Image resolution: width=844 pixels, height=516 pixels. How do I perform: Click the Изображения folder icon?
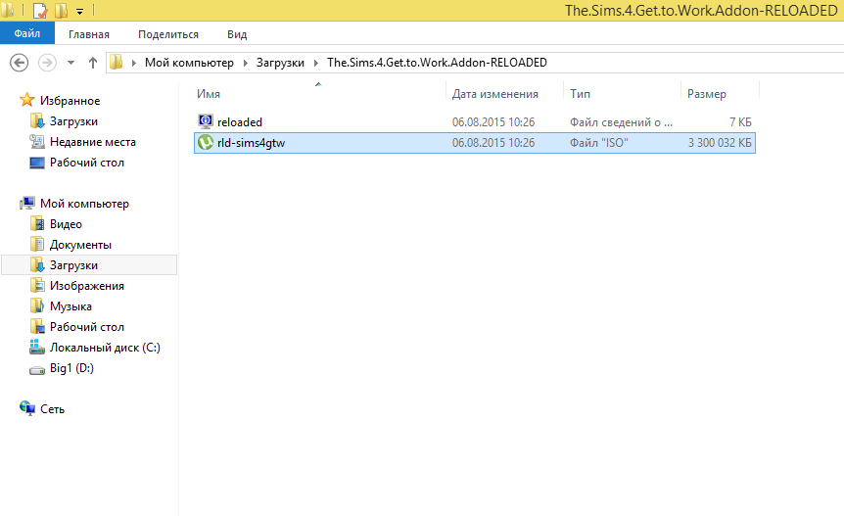[x=37, y=285]
